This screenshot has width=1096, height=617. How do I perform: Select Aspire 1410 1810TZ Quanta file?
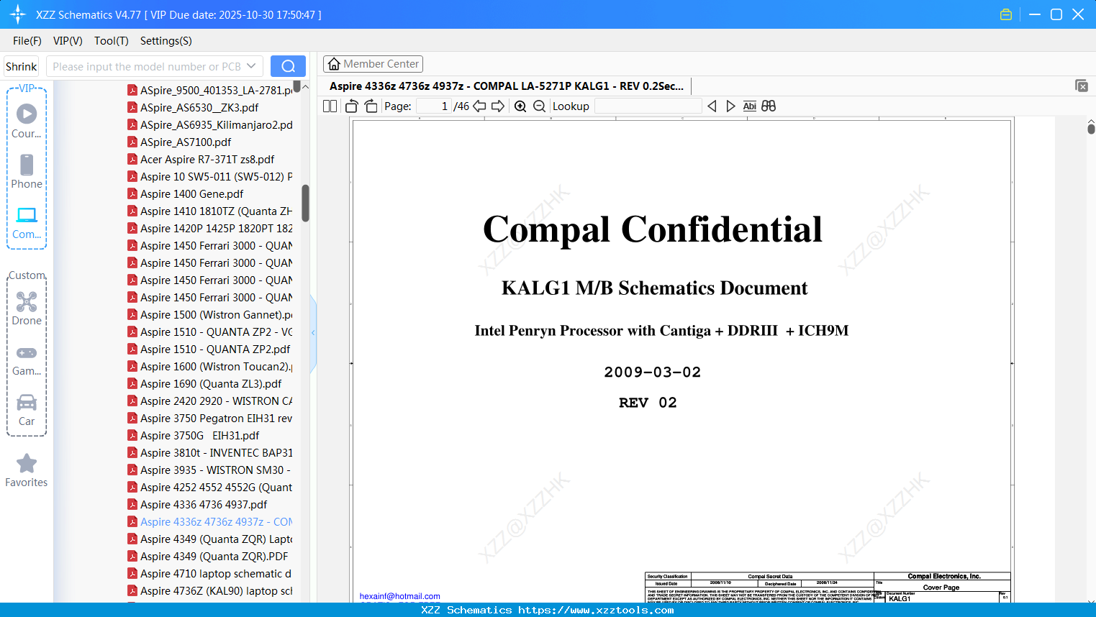click(210, 211)
